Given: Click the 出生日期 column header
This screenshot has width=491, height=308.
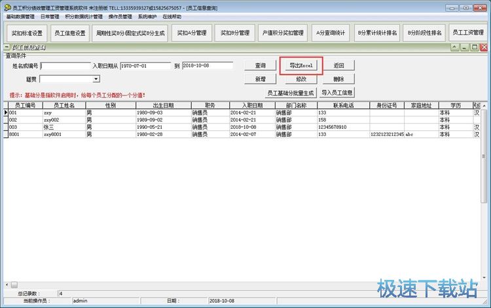Looking at the screenshot, I should pyautogui.click(x=164, y=105).
